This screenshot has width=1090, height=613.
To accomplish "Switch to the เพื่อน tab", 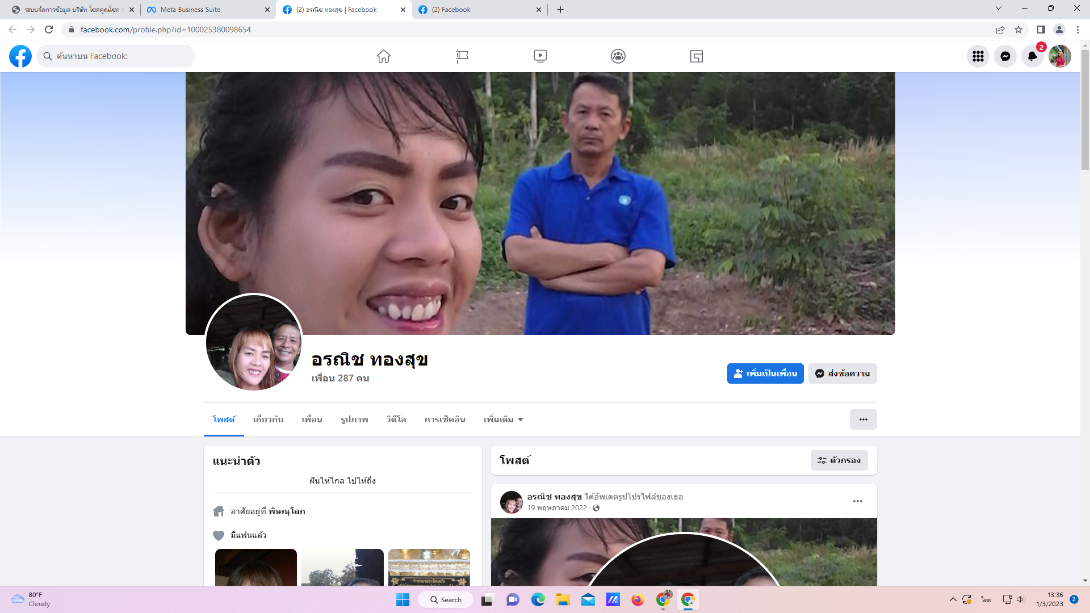I will tap(312, 419).
